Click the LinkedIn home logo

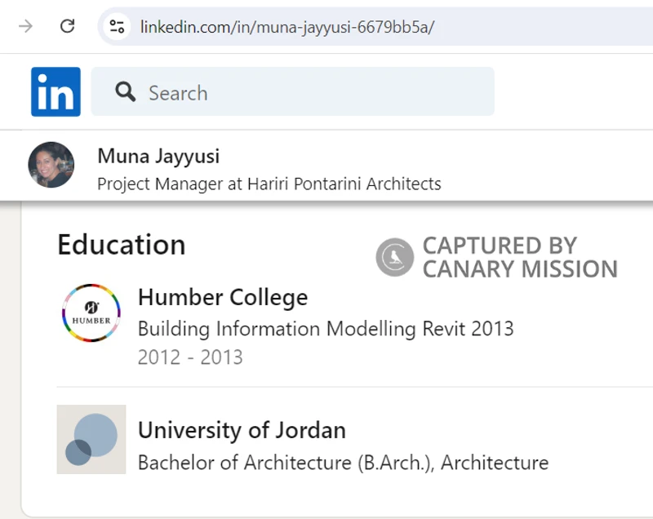coord(56,91)
